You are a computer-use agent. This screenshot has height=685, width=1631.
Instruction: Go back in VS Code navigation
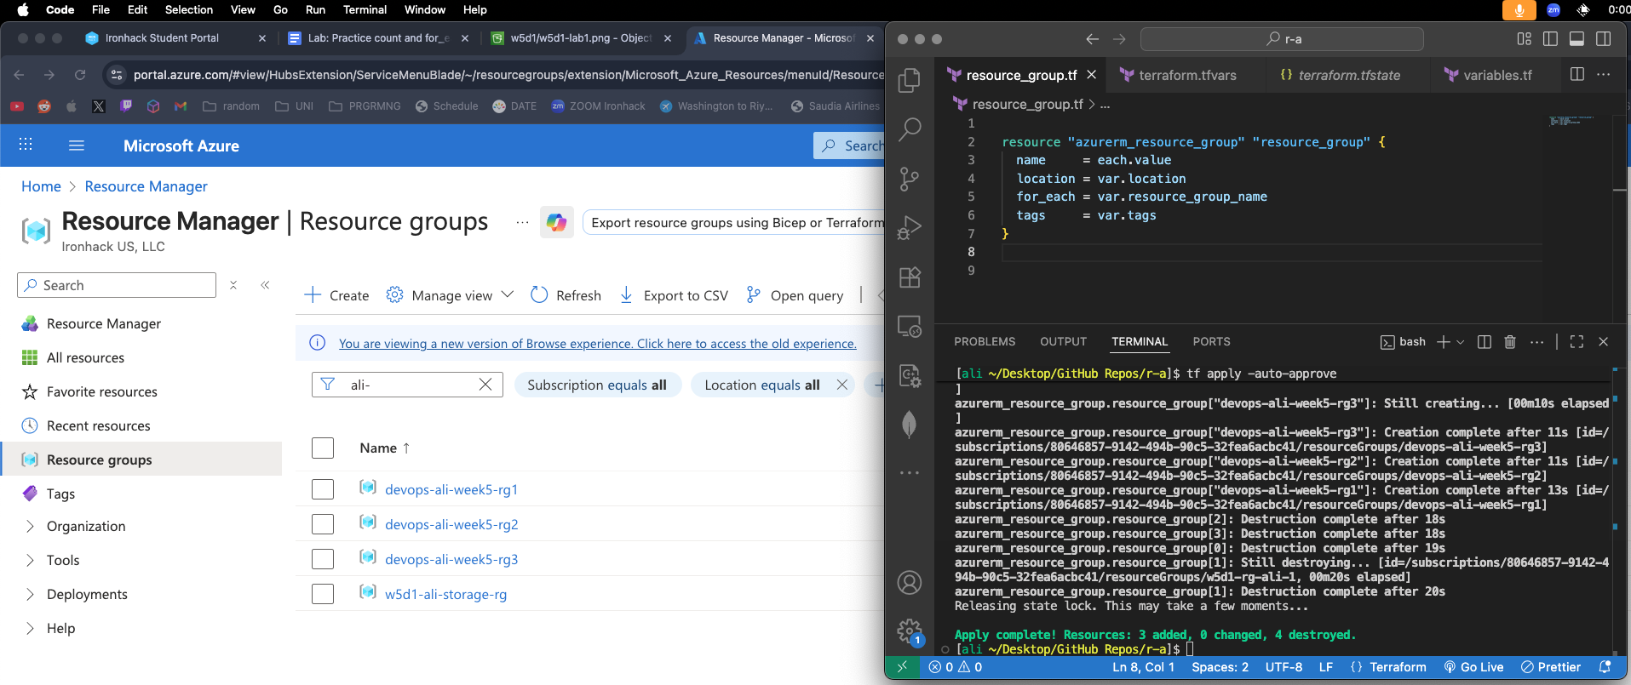pyautogui.click(x=1093, y=39)
